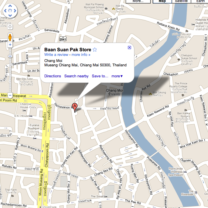Image resolution: width=208 pixels, height=208 pixels.
Task: Pan the map right with the arrow control
Action: coord(15,11)
